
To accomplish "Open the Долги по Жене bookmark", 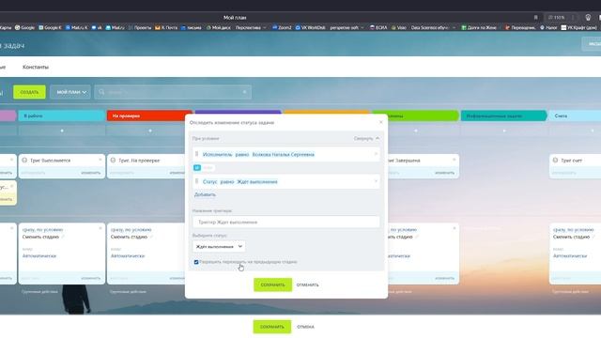I will point(479,27).
